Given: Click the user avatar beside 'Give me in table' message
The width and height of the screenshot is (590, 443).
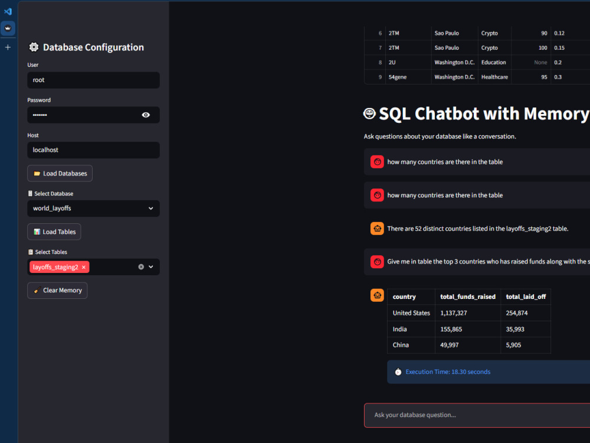Looking at the screenshot, I should click(x=377, y=262).
